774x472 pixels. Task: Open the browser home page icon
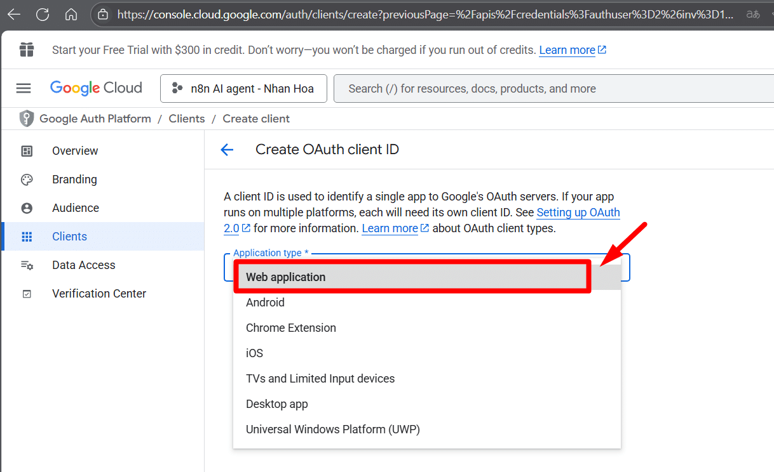71,15
